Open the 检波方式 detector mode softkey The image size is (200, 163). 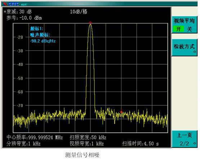point(184,48)
